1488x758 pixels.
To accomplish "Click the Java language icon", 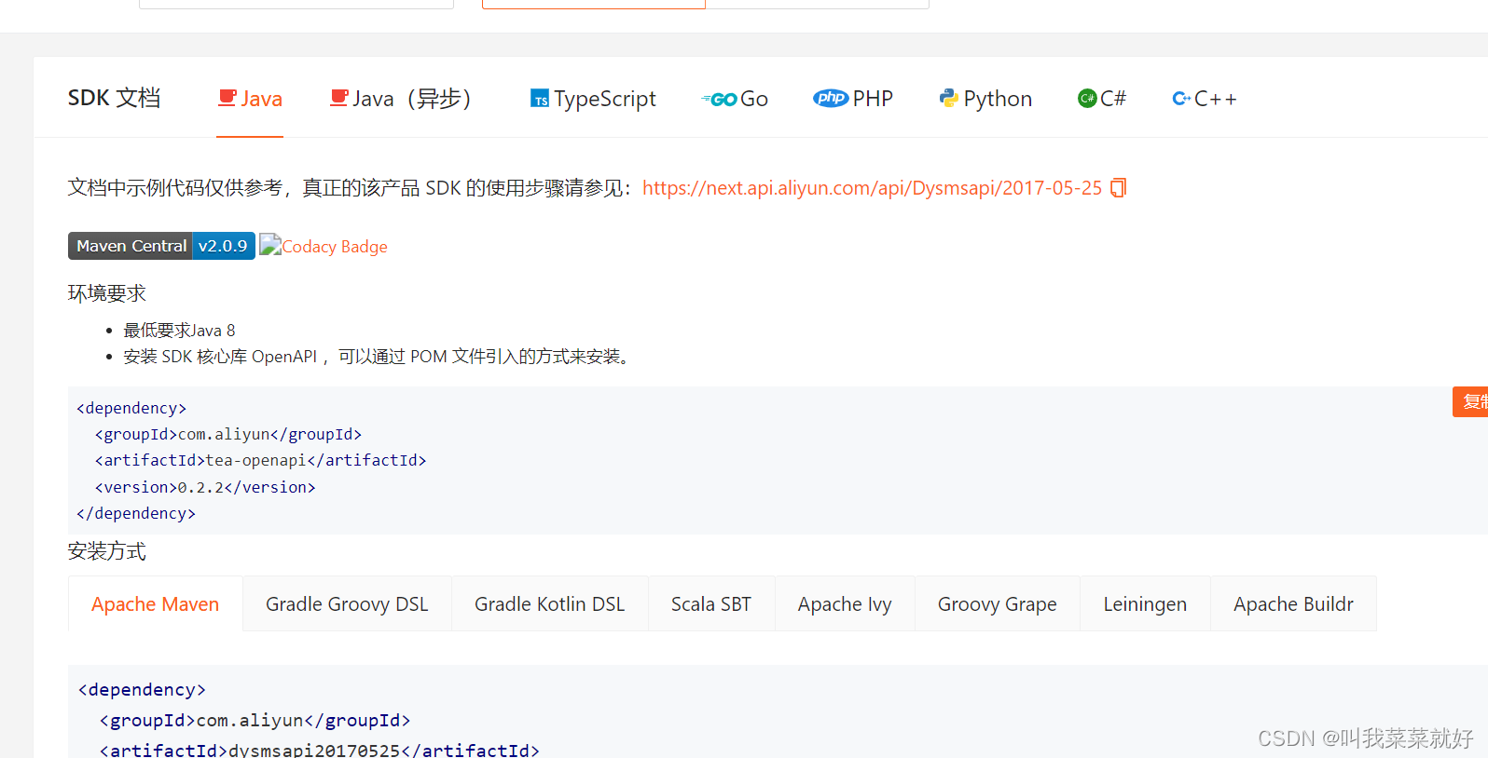I will 227,98.
